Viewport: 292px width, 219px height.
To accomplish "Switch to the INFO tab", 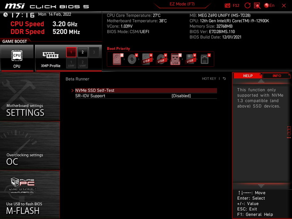I will 277,75.
